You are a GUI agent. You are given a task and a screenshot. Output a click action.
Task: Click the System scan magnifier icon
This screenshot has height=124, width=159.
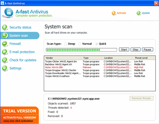[4, 35]
